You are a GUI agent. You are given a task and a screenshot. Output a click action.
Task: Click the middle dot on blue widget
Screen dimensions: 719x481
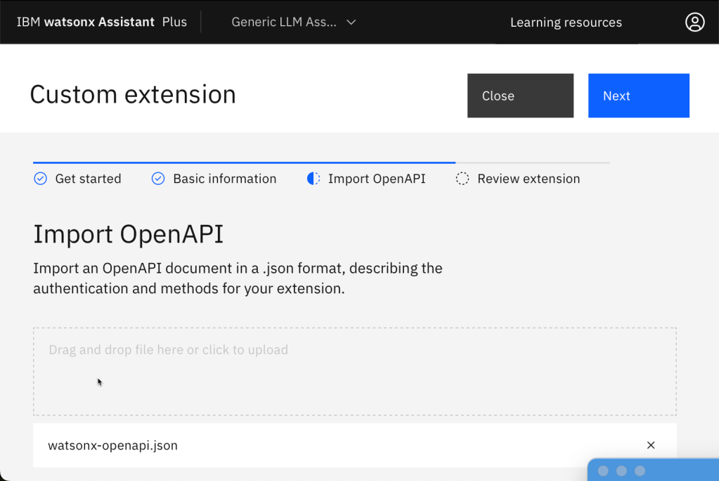[621, 471]
